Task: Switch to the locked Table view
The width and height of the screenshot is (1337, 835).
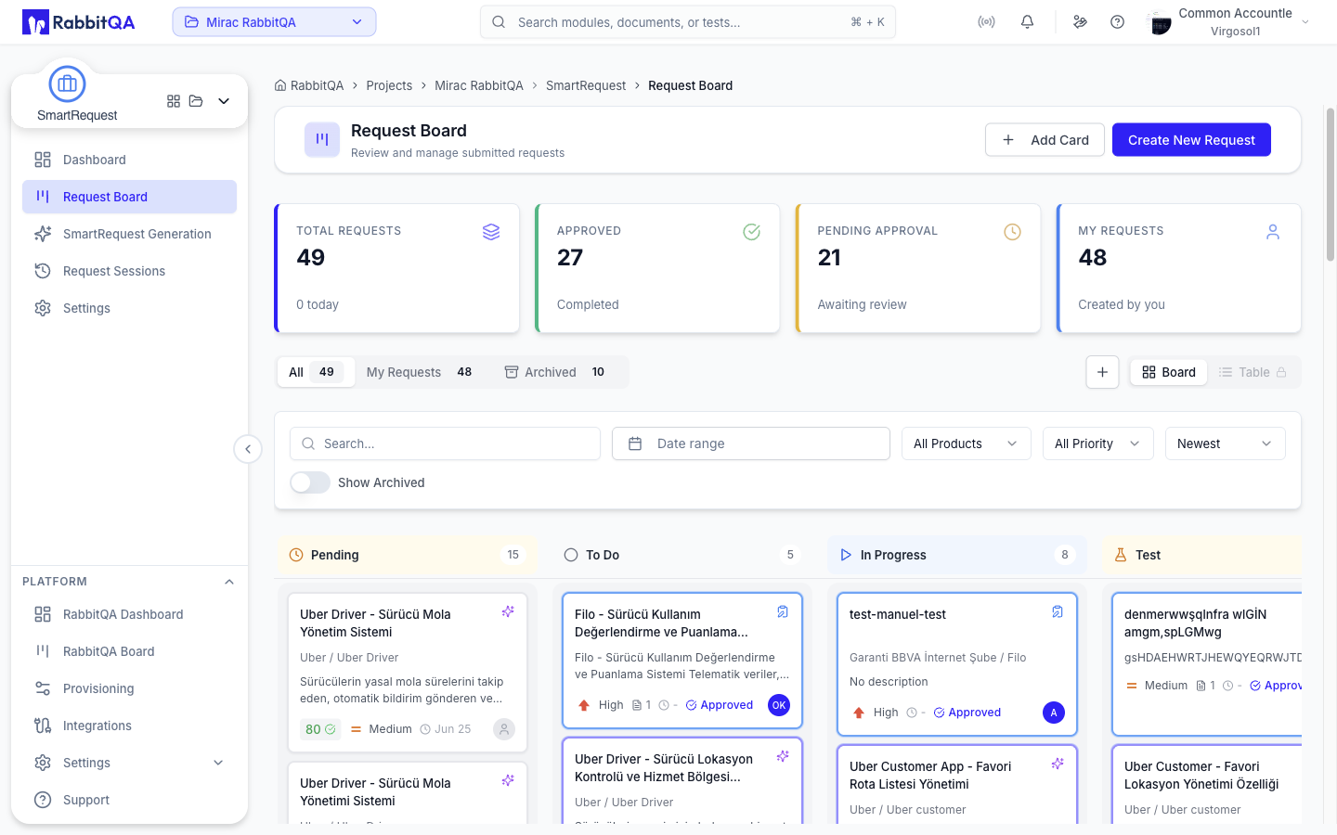Action: tap(1253, 372)
